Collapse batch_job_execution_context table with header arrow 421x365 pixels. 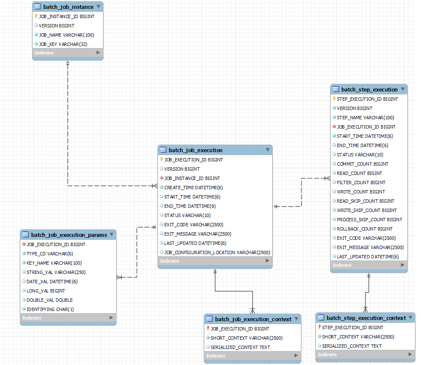pyautogui.click(x=296, y=319)
